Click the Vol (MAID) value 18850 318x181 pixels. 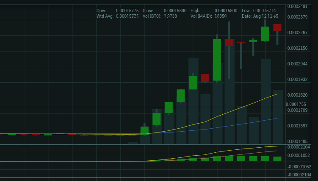(221, 16)
